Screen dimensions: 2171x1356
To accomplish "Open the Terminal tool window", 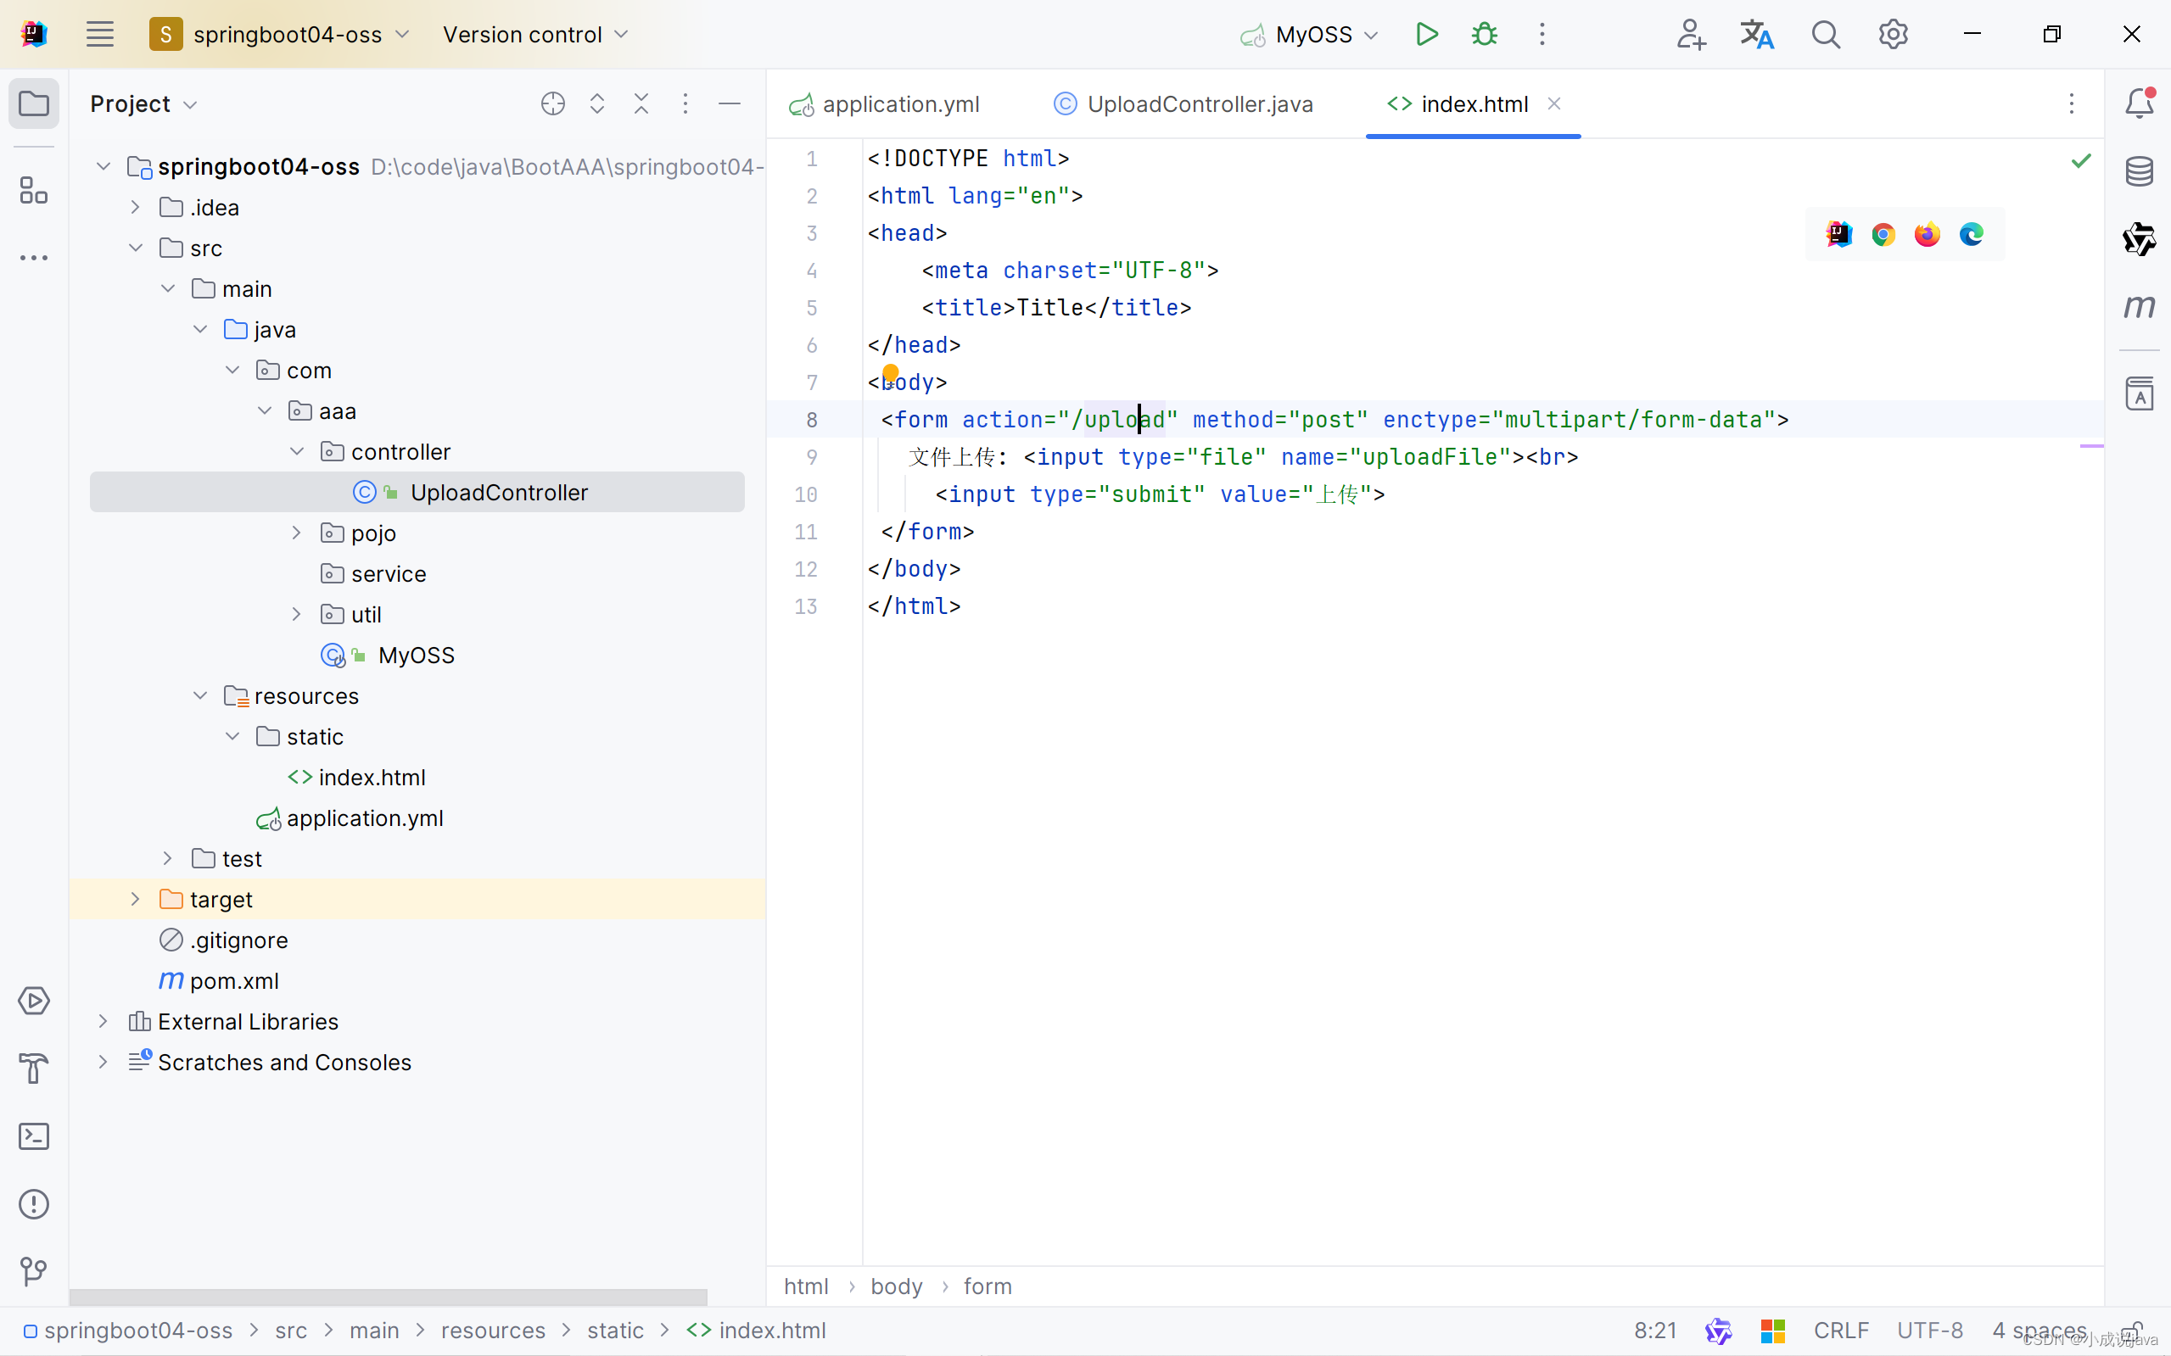I will [33, 1136].
